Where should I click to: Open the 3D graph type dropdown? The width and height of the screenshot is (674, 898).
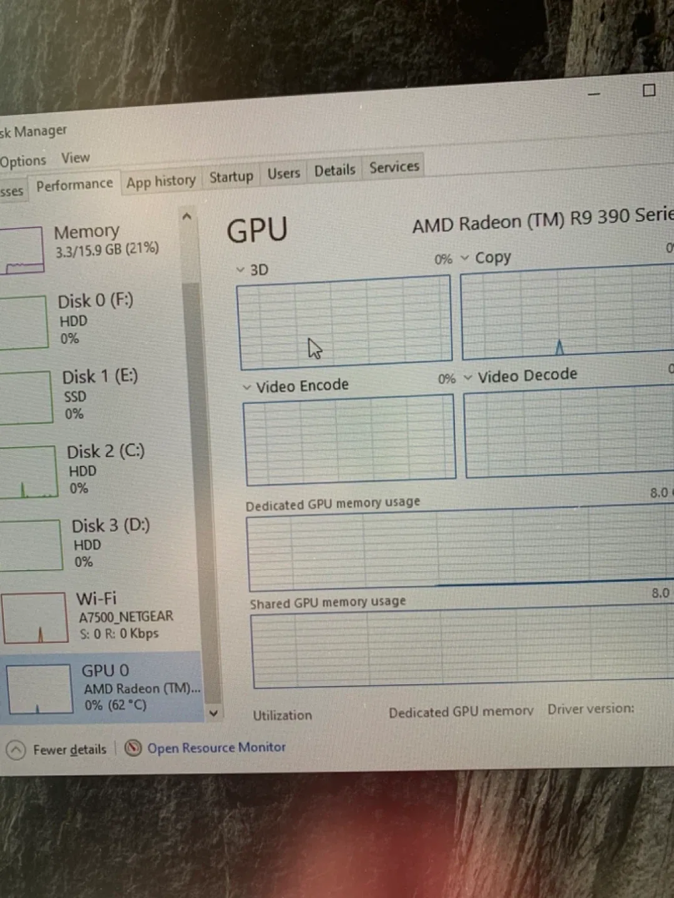(240, 269)
